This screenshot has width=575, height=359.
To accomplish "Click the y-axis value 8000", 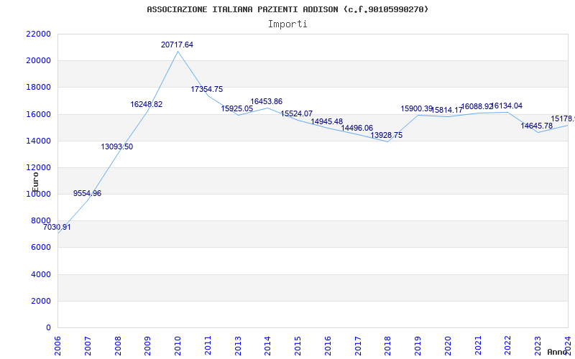I will (x=41, y=221).
